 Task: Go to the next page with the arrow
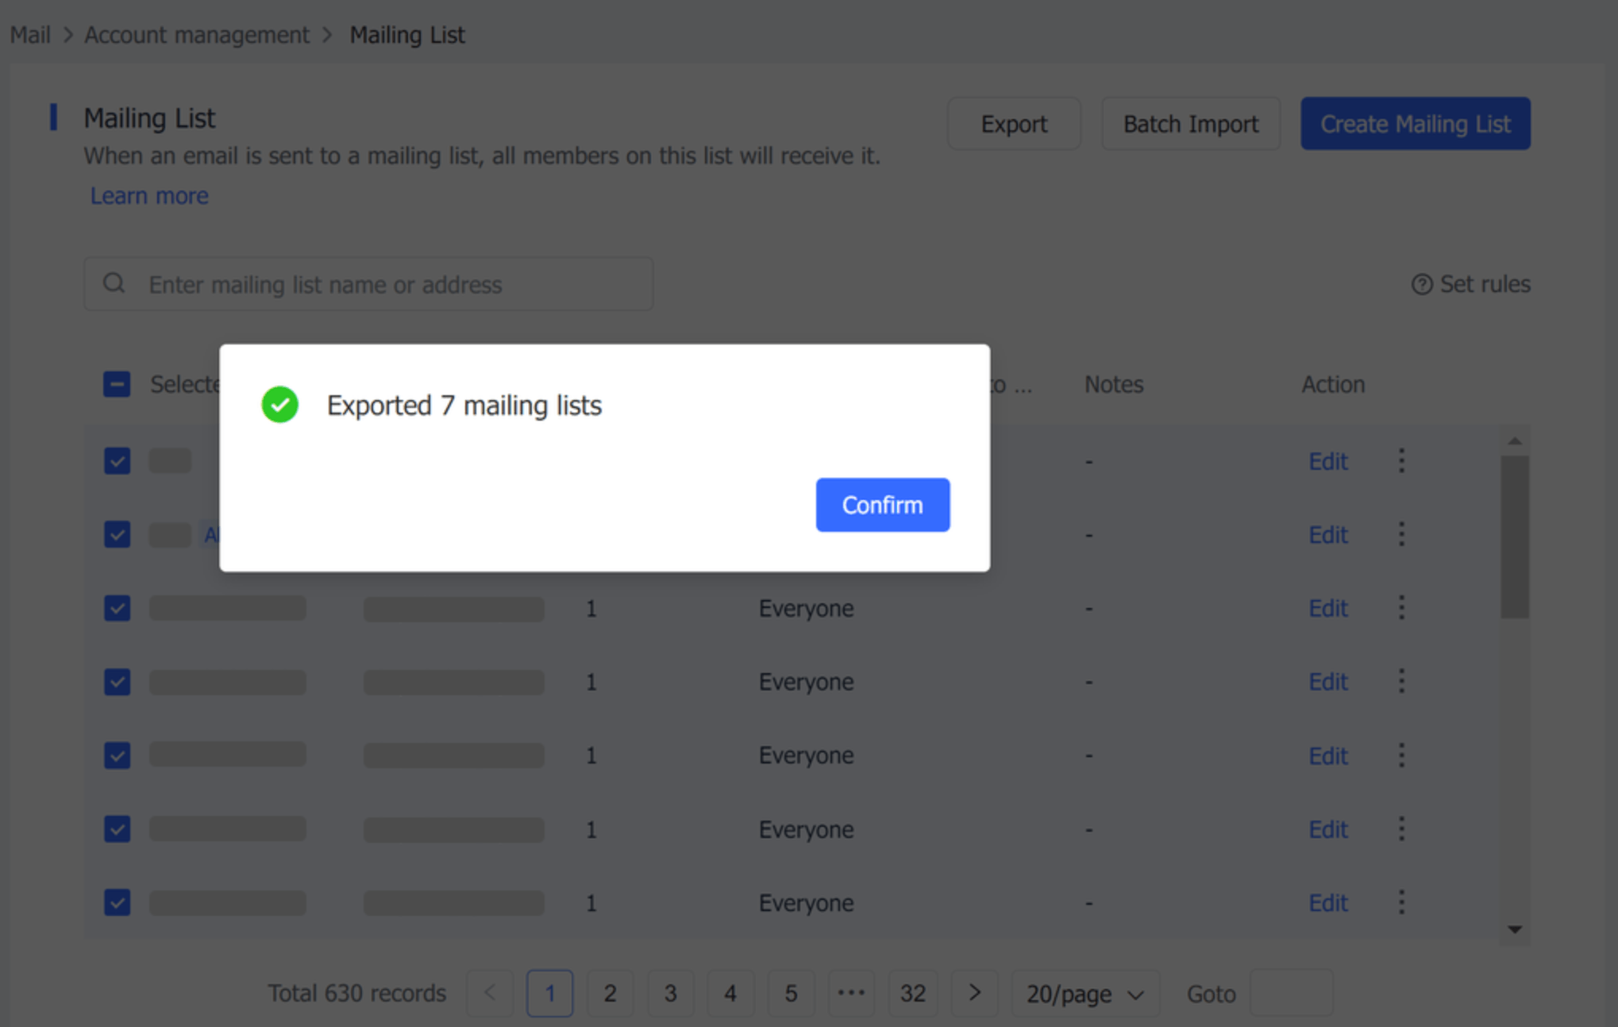974,993
